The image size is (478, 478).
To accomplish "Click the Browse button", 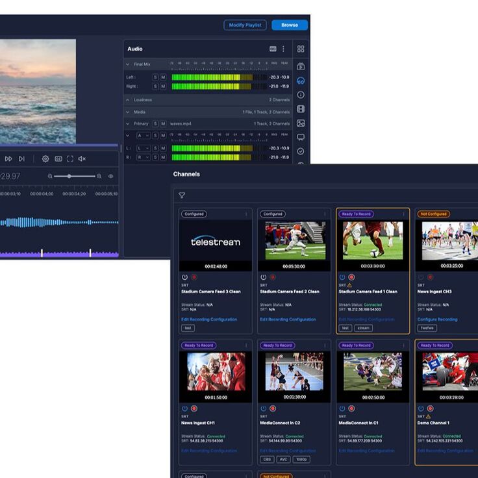I will [290, 25].
